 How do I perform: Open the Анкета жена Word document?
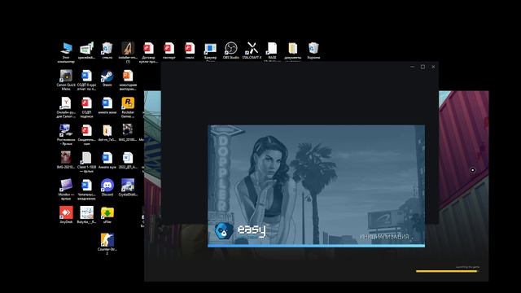coord(107,106)
